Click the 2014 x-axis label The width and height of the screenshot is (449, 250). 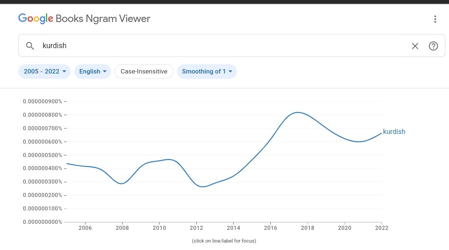pos(233,228)
